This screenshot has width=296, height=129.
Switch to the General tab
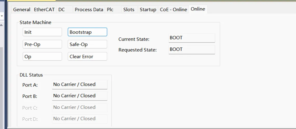(22, 10)
